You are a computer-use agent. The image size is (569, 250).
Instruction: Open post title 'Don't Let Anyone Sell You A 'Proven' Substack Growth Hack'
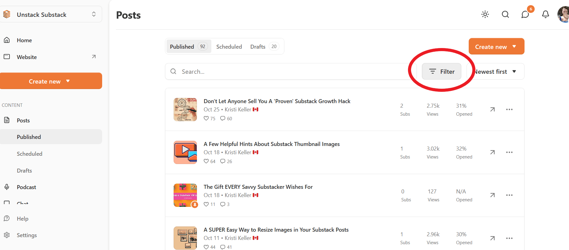tap(277, 101)
